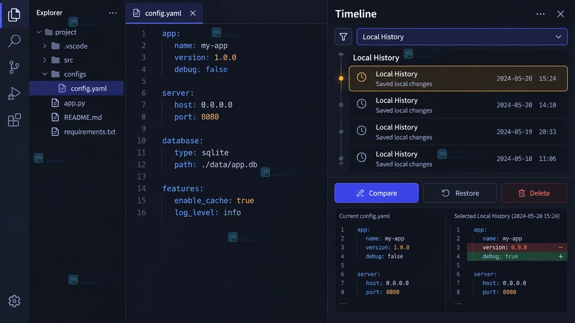Select history entry dated 2024-05-20 14:10

click(x=458, y=105)
